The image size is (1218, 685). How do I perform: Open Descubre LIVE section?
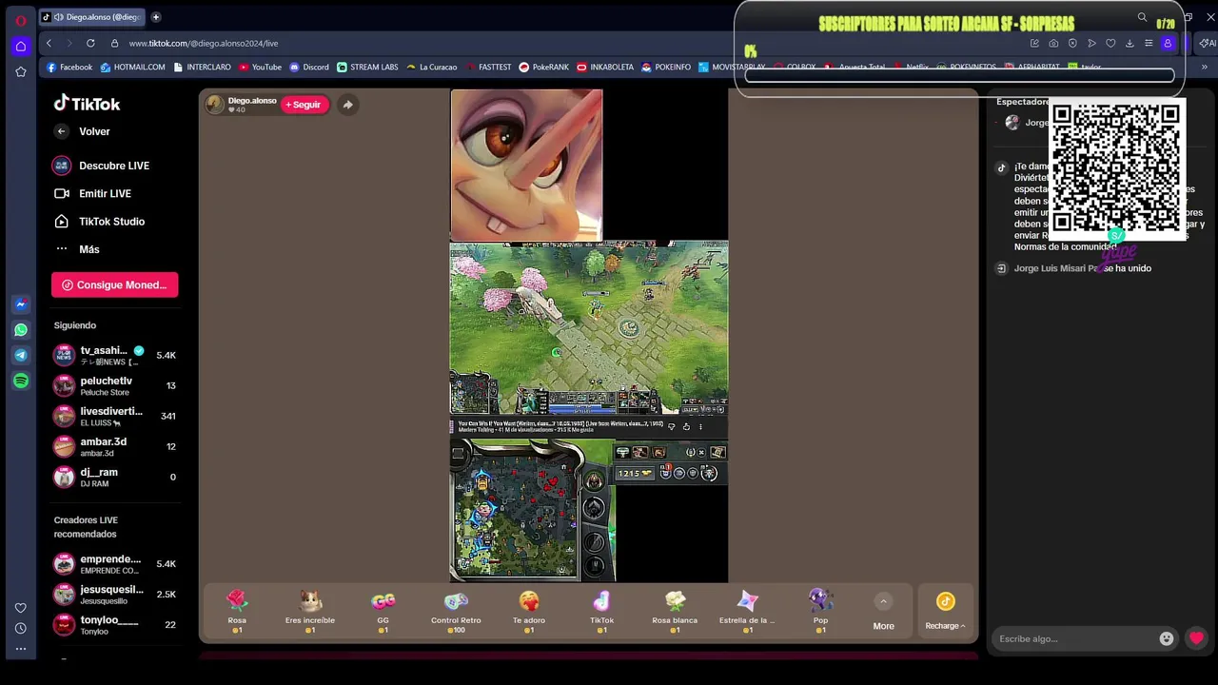114,166
